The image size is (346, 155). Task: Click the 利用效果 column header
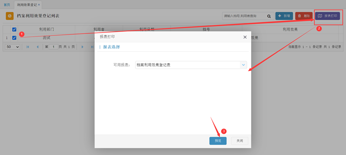click(x=290, y=29)
